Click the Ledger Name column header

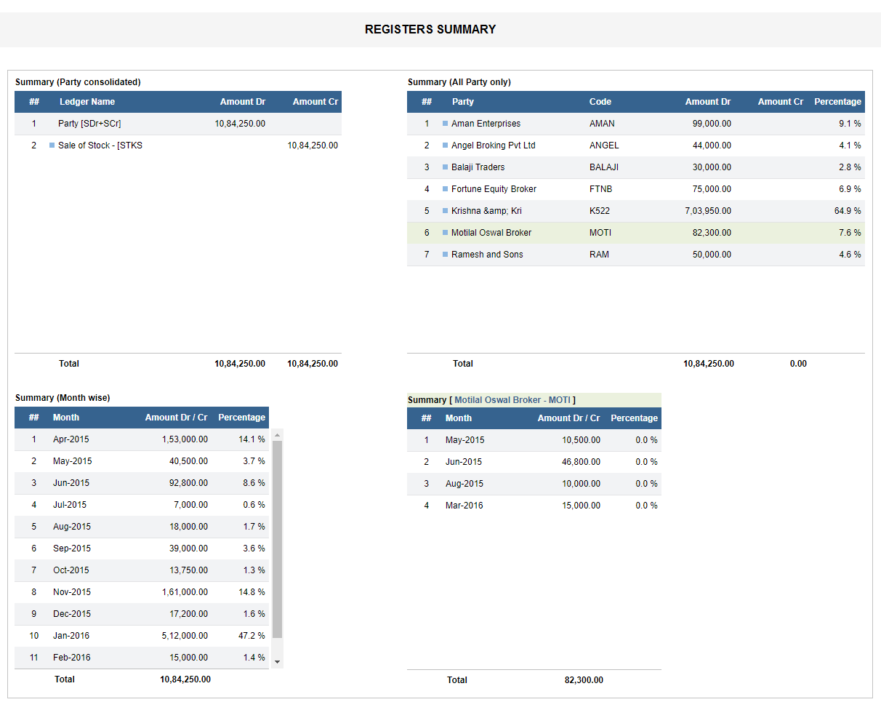87,102
